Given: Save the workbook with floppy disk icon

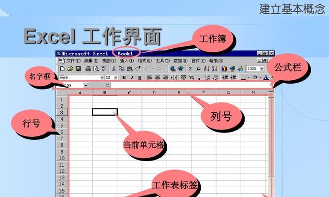Looking at the screenshot, I should pyautogui.click(x=78, y=68).
